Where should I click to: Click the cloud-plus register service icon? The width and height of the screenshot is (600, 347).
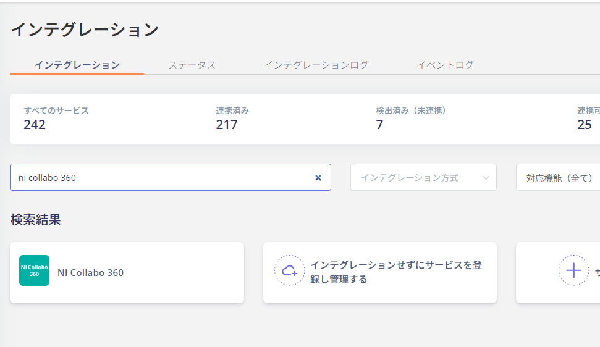pyautogui.click(x=290, y=270)
